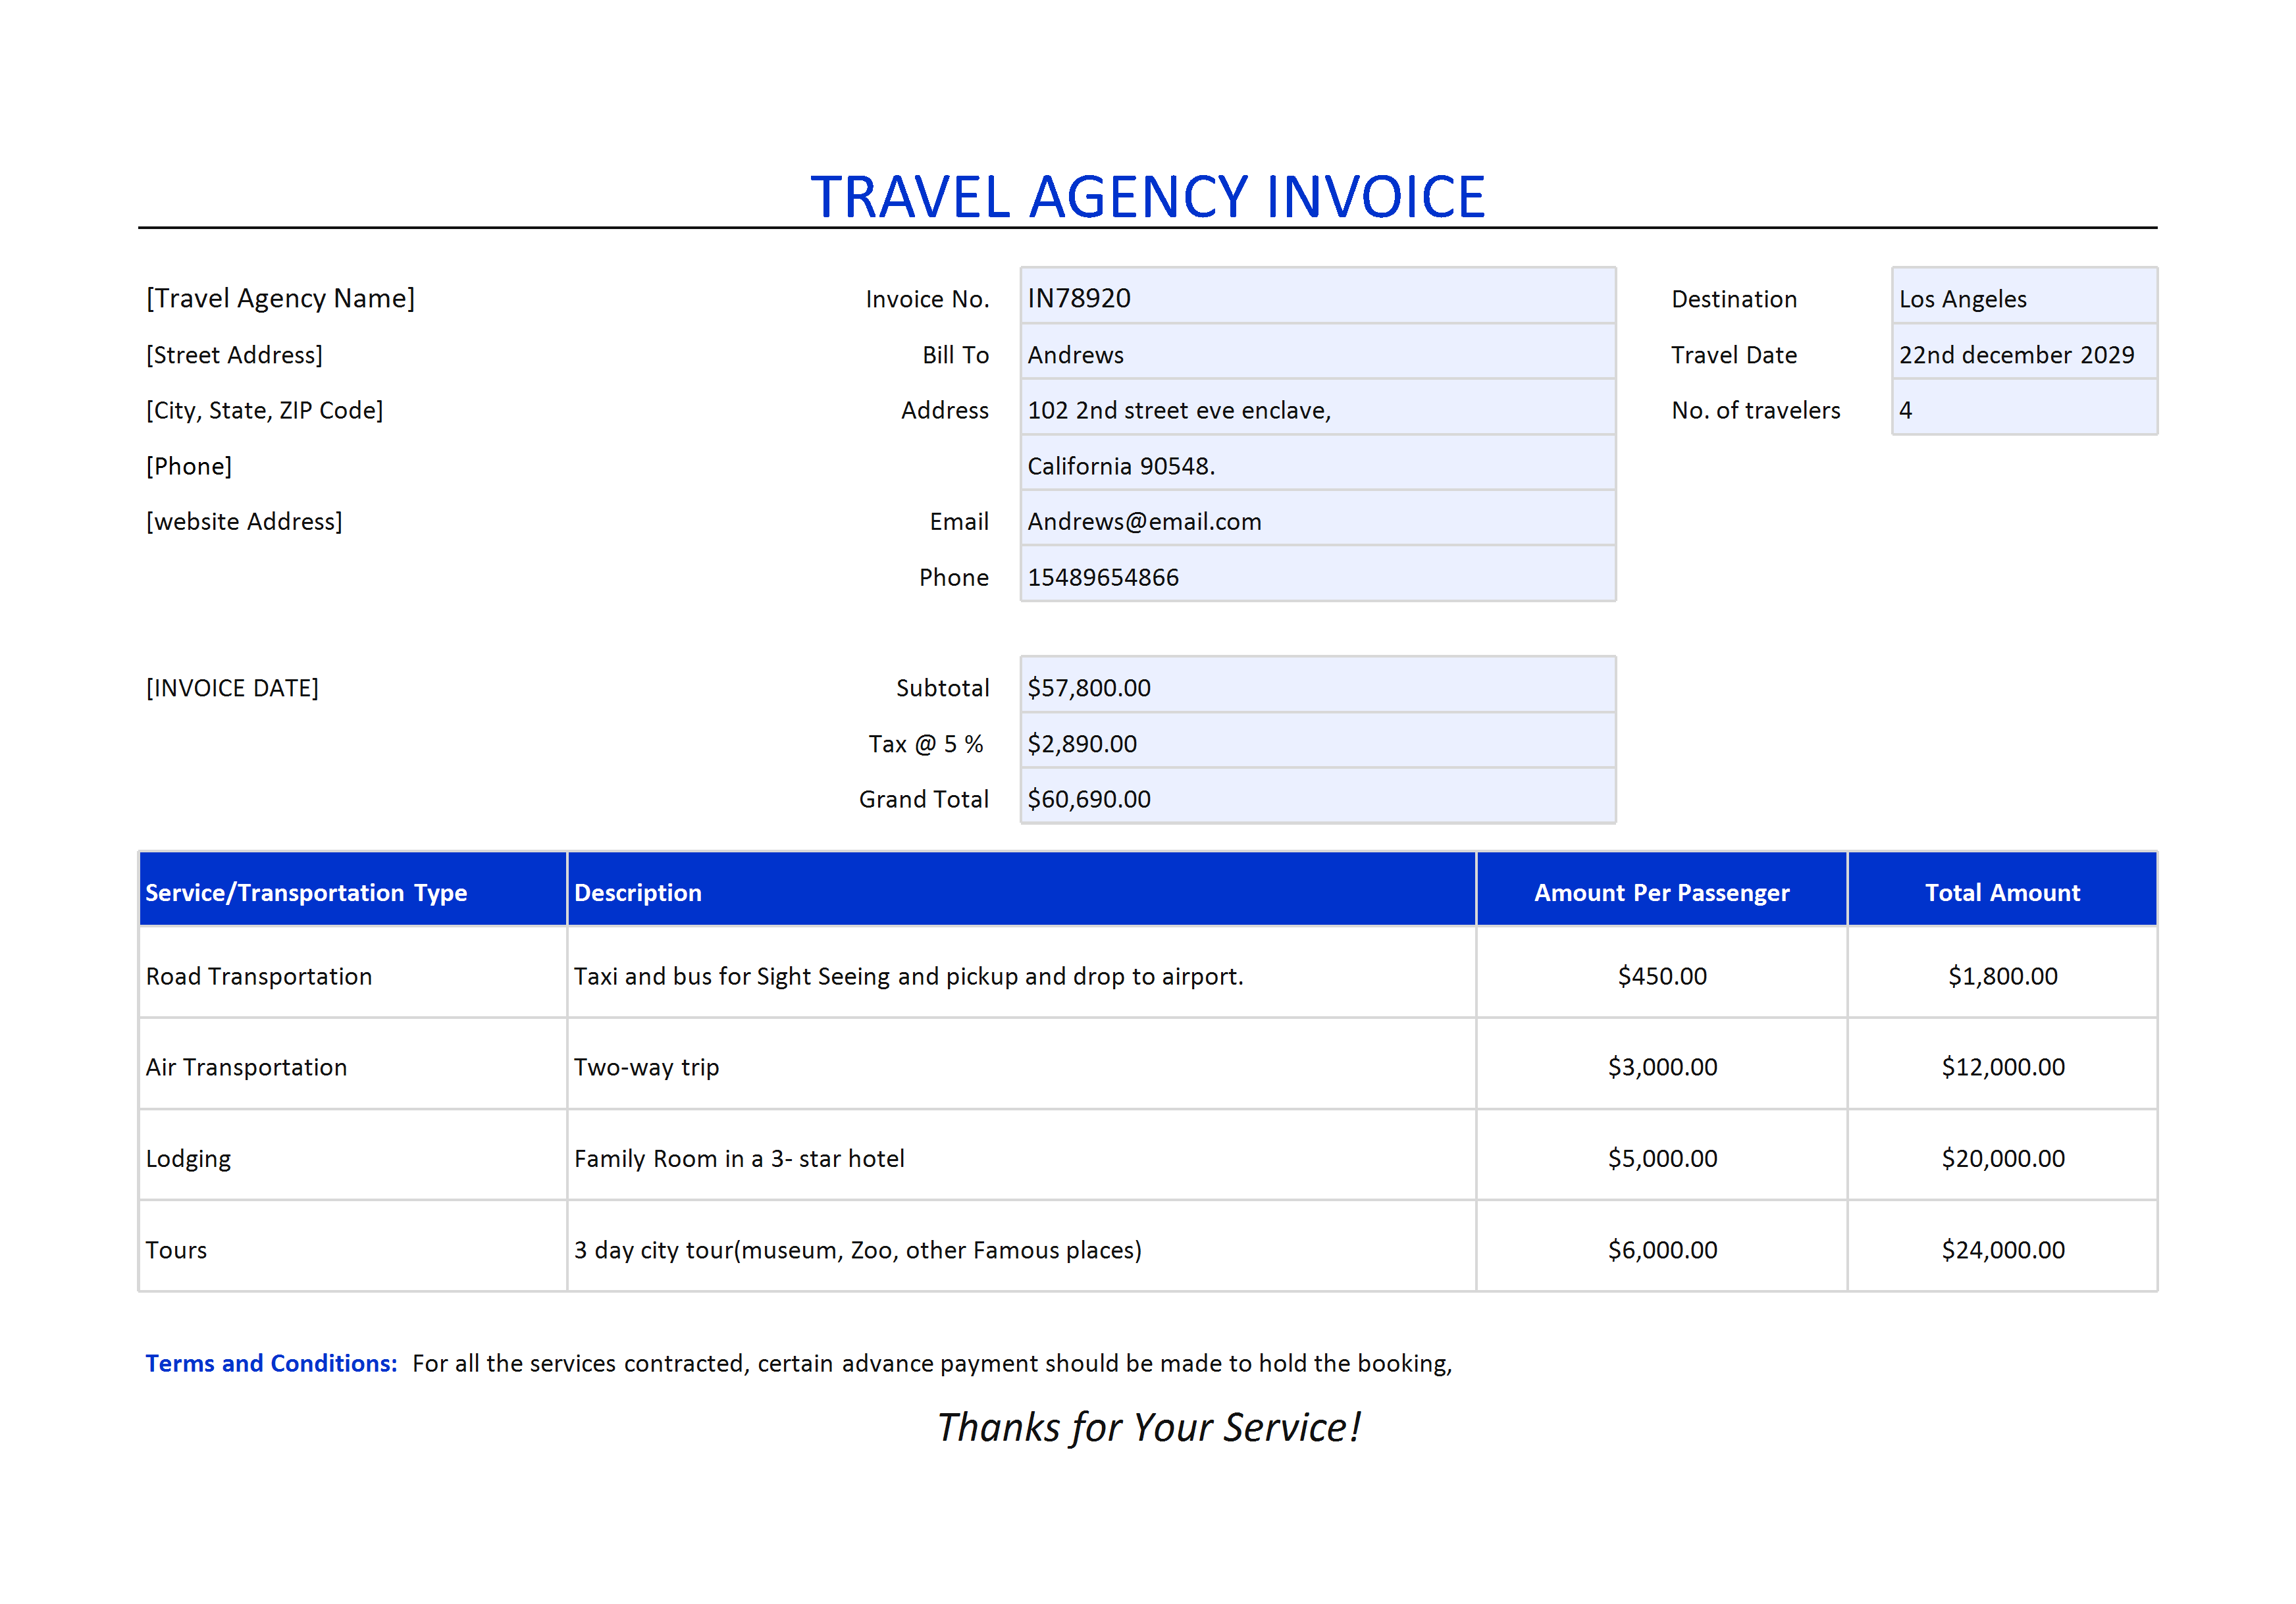Click the invoice number field IN78920
The height and width of the screenshot is (1604, 2296).
click(1318, 296)
